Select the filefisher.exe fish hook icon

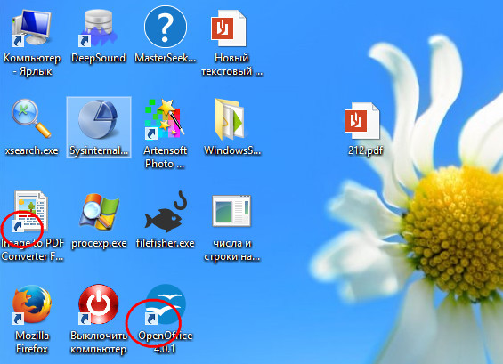pyautogui.click(x=166, y=212)
